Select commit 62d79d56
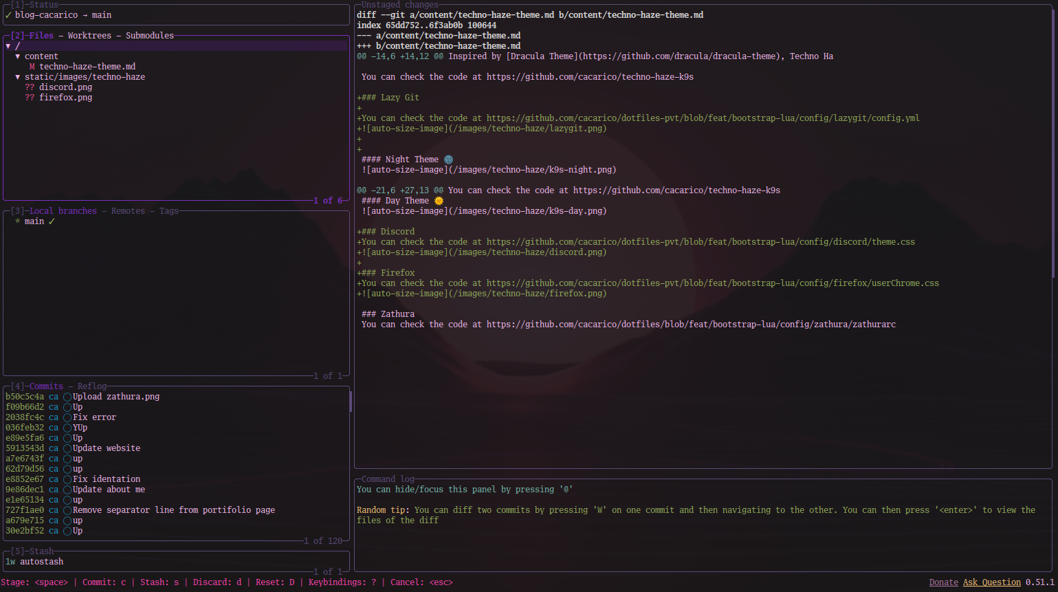The height and width of the screenshot is (592, 1058). [176, 469]
